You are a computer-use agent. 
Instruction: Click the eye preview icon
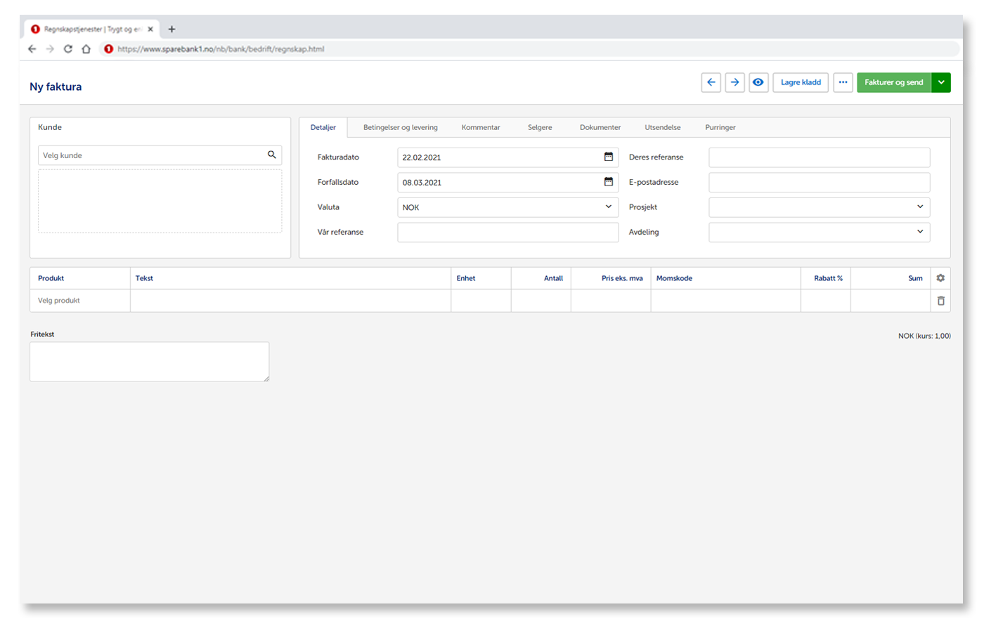pos(758,82)
